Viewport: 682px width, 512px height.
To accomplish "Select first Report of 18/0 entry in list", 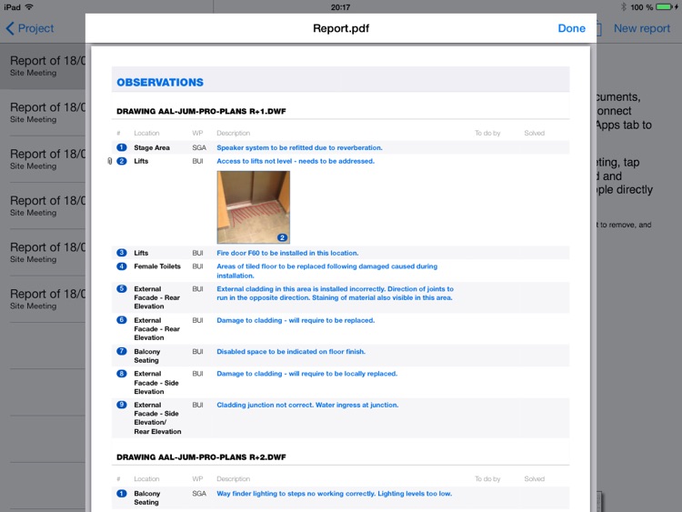I will [43, 66].
